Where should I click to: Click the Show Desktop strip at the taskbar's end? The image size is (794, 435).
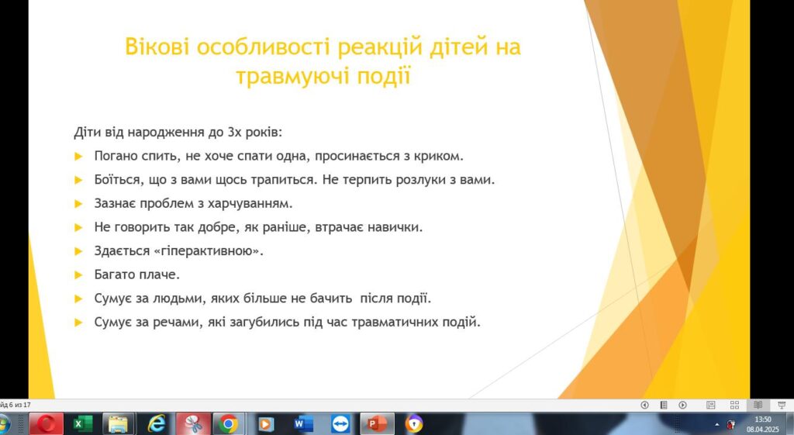pyautogui.click(x=789, y=424)
